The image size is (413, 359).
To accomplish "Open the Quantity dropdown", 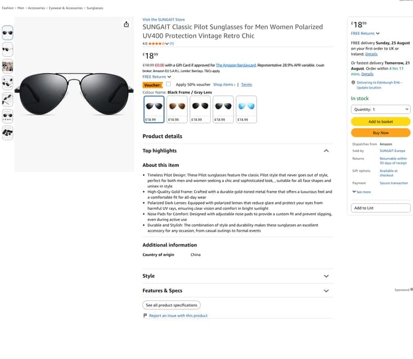I will [381, 109].
